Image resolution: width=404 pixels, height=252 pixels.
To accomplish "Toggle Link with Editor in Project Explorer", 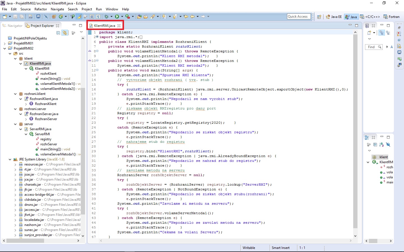I will [x=65, y=33].
